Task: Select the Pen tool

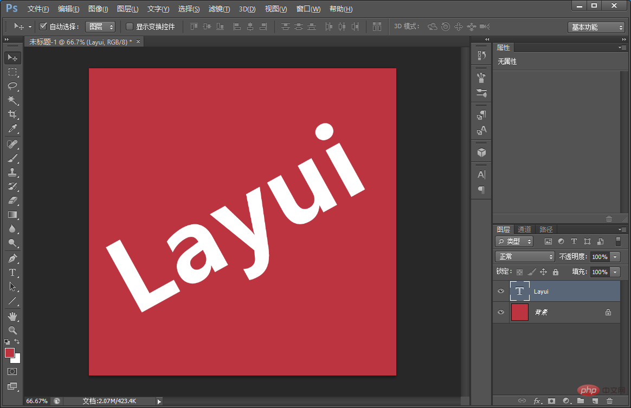Action: (12, 258)
